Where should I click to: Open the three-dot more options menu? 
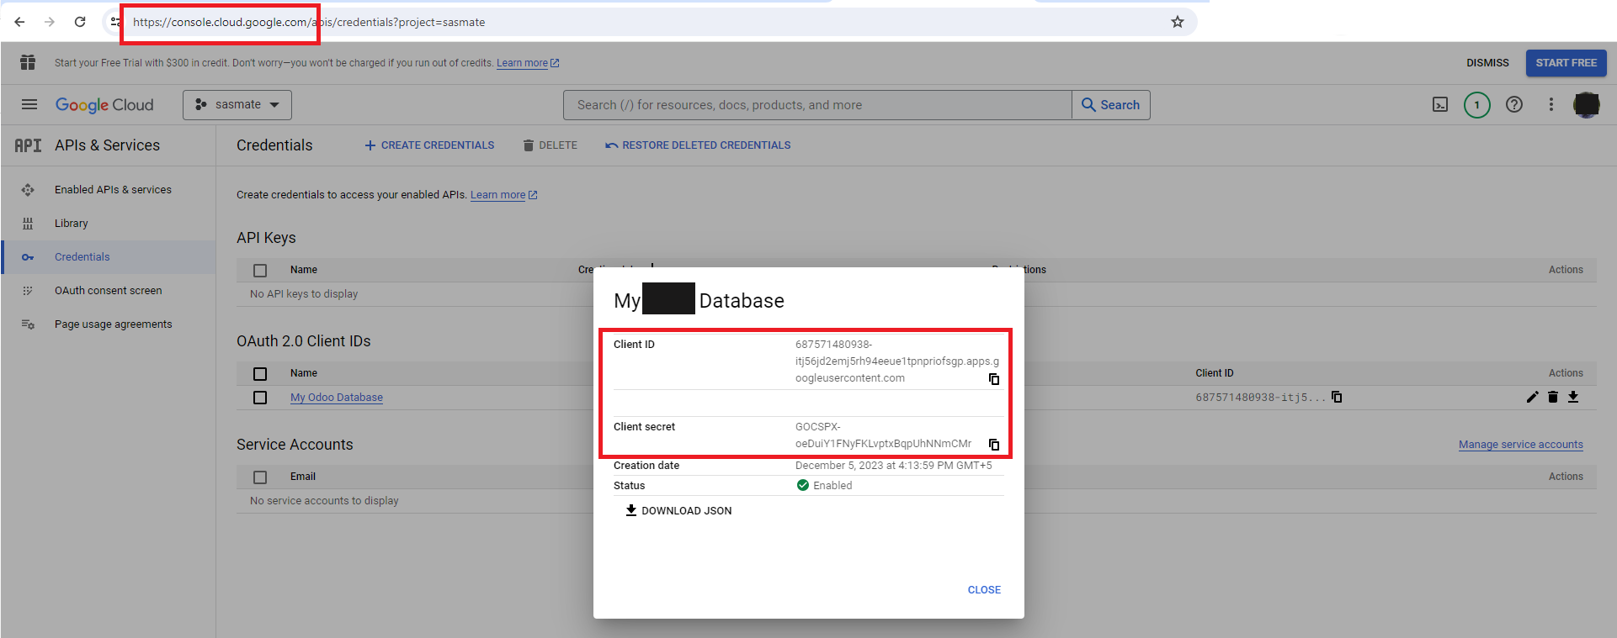tap(1551, 105)
